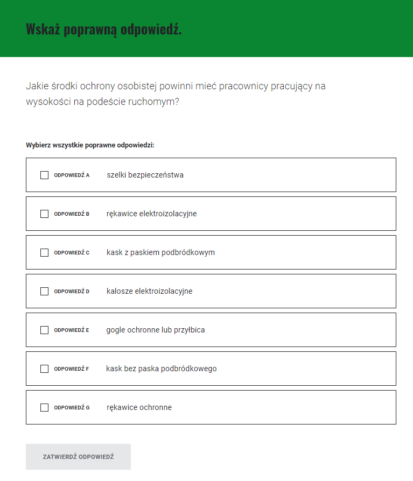413x481 pixels.
Task: Tick the Odpowiedź B checkbox
Action: [x=44, y=214]
